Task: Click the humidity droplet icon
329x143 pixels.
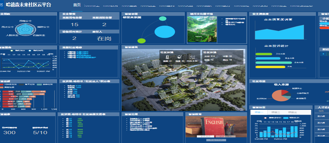Action: [180, 57]
